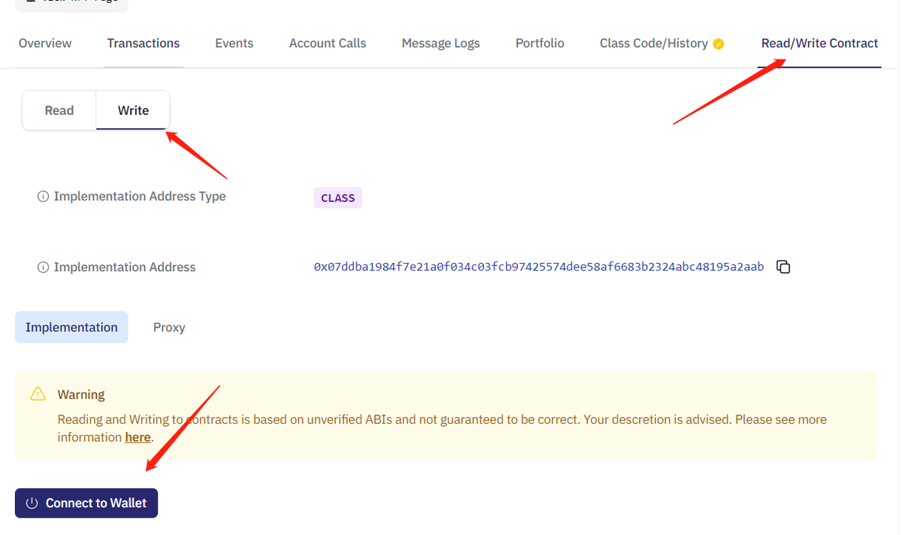Open the 'here' link in the warning
902x535 pixels.
138,437
